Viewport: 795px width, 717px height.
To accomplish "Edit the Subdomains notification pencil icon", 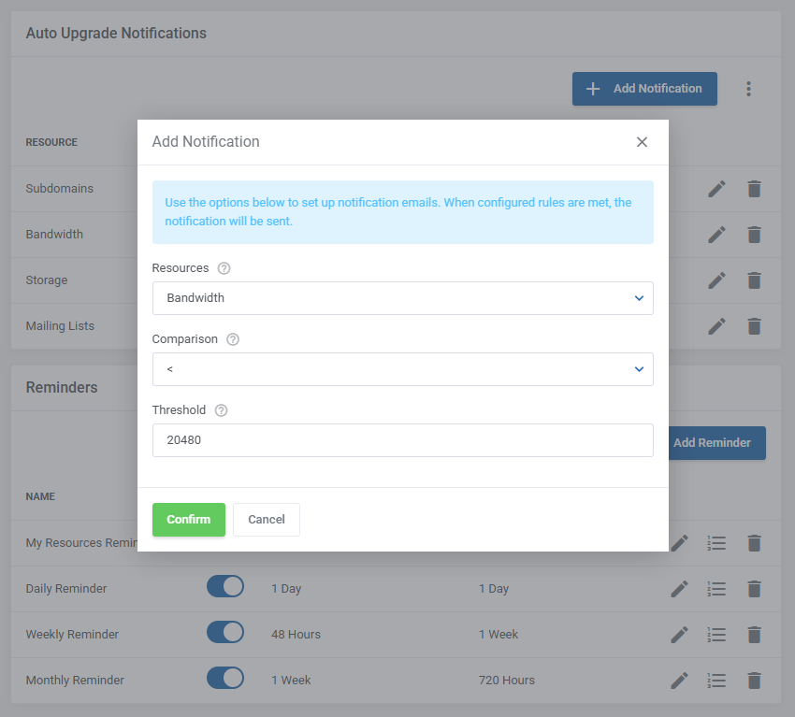I will coord(716,189).
